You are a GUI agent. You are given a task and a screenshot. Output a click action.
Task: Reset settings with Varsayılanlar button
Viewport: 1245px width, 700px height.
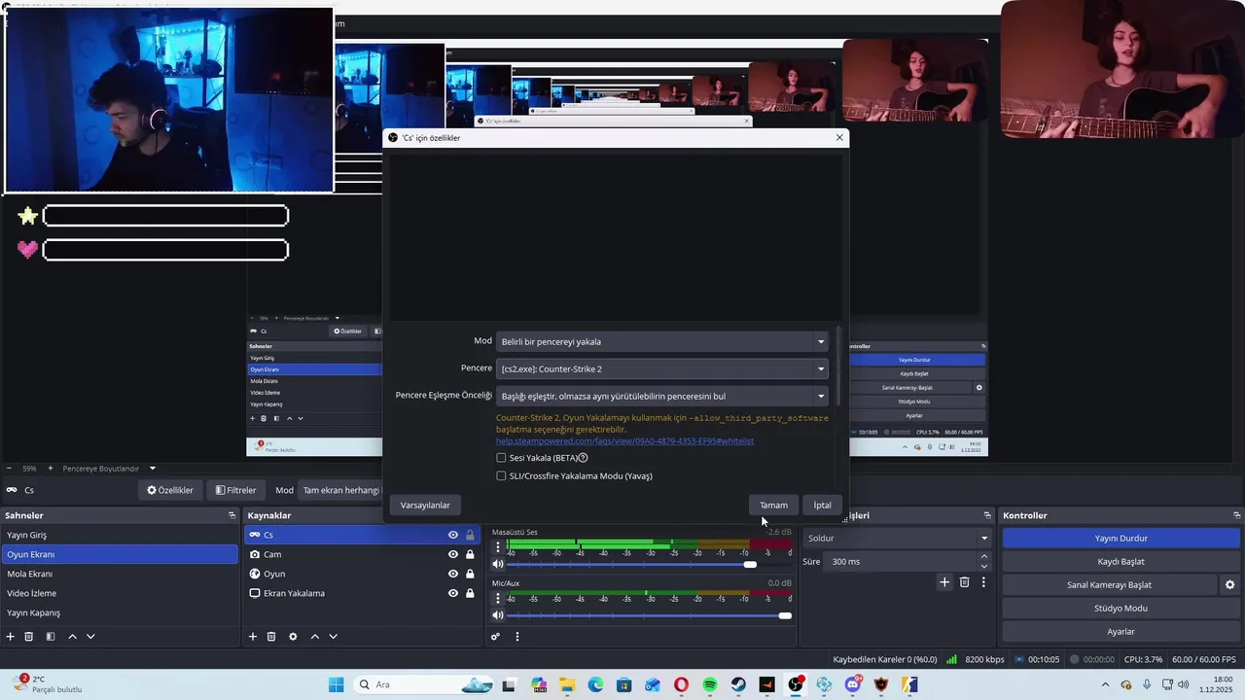pyautogui.click(x=425, y=505)
